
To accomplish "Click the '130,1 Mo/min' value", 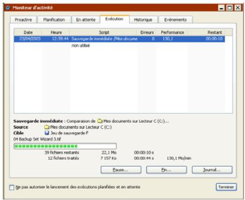I will point(179,158).
